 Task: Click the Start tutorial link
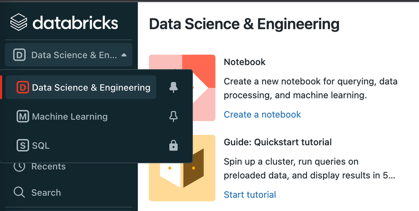[x=250, y=195]
